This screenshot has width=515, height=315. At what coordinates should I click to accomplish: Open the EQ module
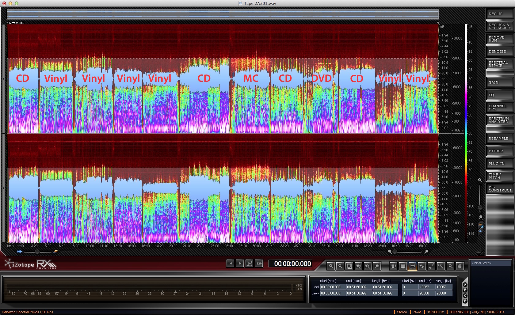pos(500,95)
